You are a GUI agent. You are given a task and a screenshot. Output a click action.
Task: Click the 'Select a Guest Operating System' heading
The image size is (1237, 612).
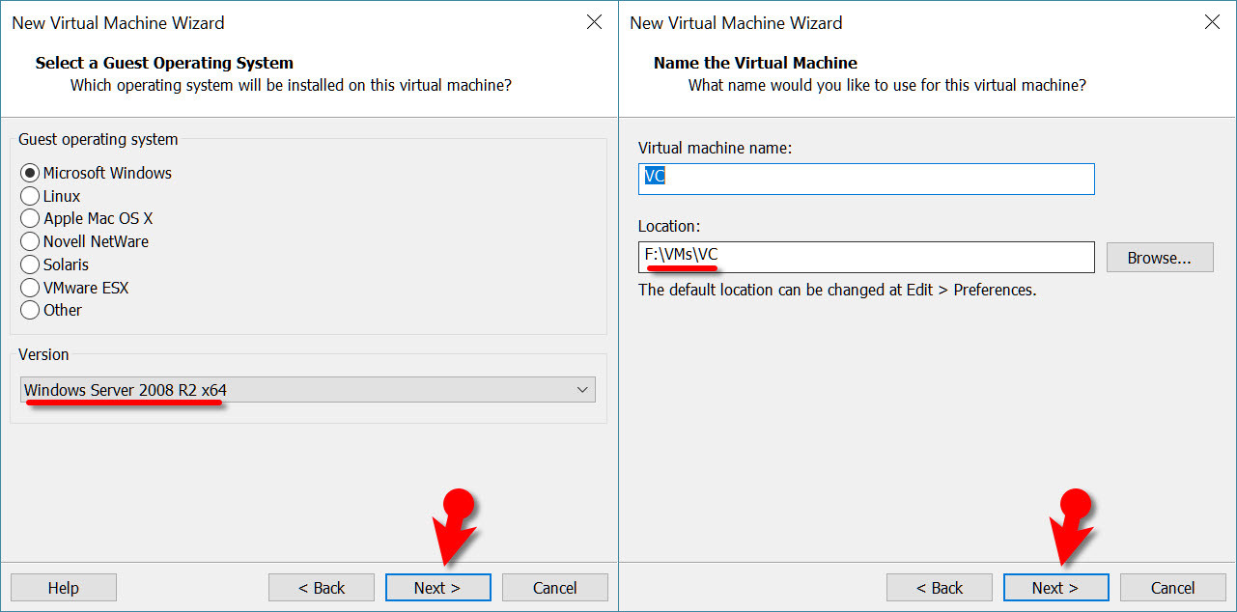(x=164, y=63)
